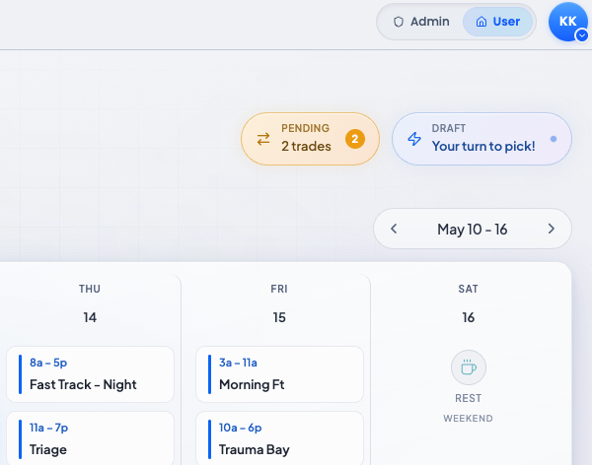The height and width of the screenshot is (465, 592).
Task: Click the draft lightning bolt icon
Action: 414,139
